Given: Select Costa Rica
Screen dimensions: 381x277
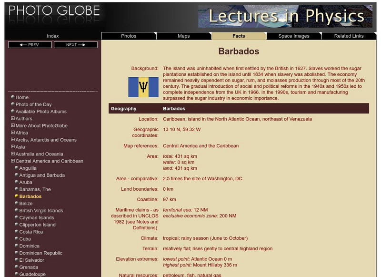Looking at the screenshot, I should 31,232.
